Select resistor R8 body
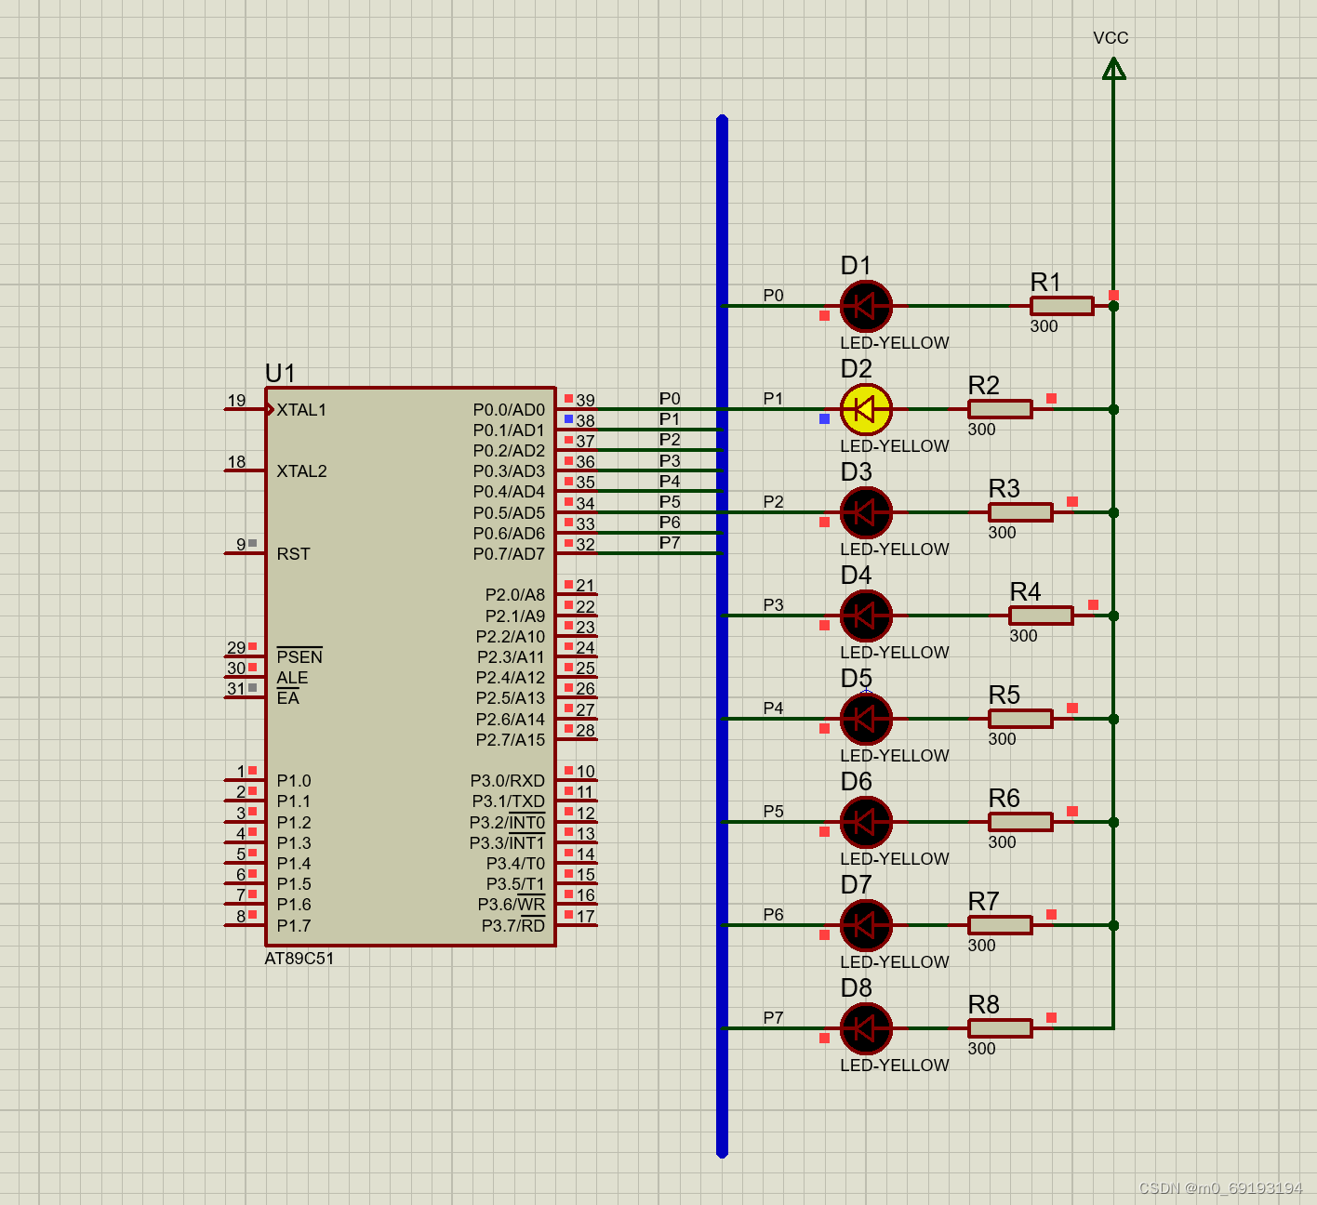 coord(1000,1028)
